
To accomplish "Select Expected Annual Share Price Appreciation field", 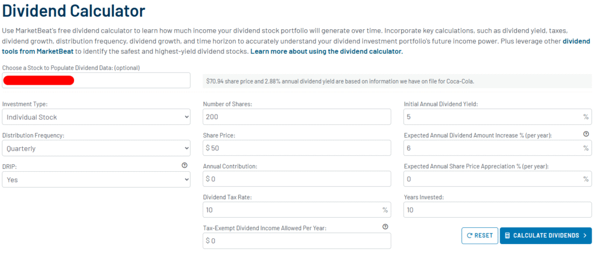I will tap(498, 179).
